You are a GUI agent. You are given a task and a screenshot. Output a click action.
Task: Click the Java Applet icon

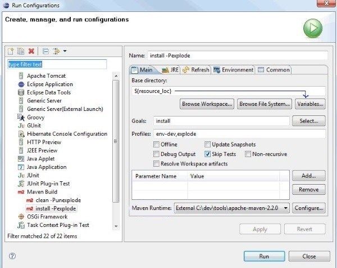click(21, 159)
